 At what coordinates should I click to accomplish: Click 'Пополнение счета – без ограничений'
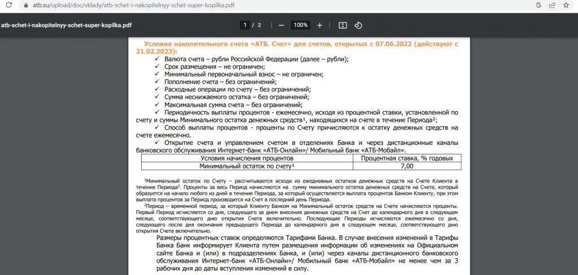(221, 82)
